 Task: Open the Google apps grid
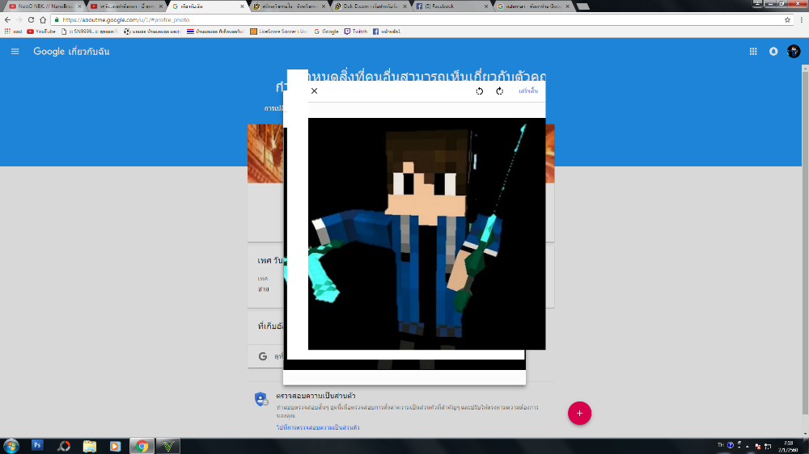coord(753,52)
